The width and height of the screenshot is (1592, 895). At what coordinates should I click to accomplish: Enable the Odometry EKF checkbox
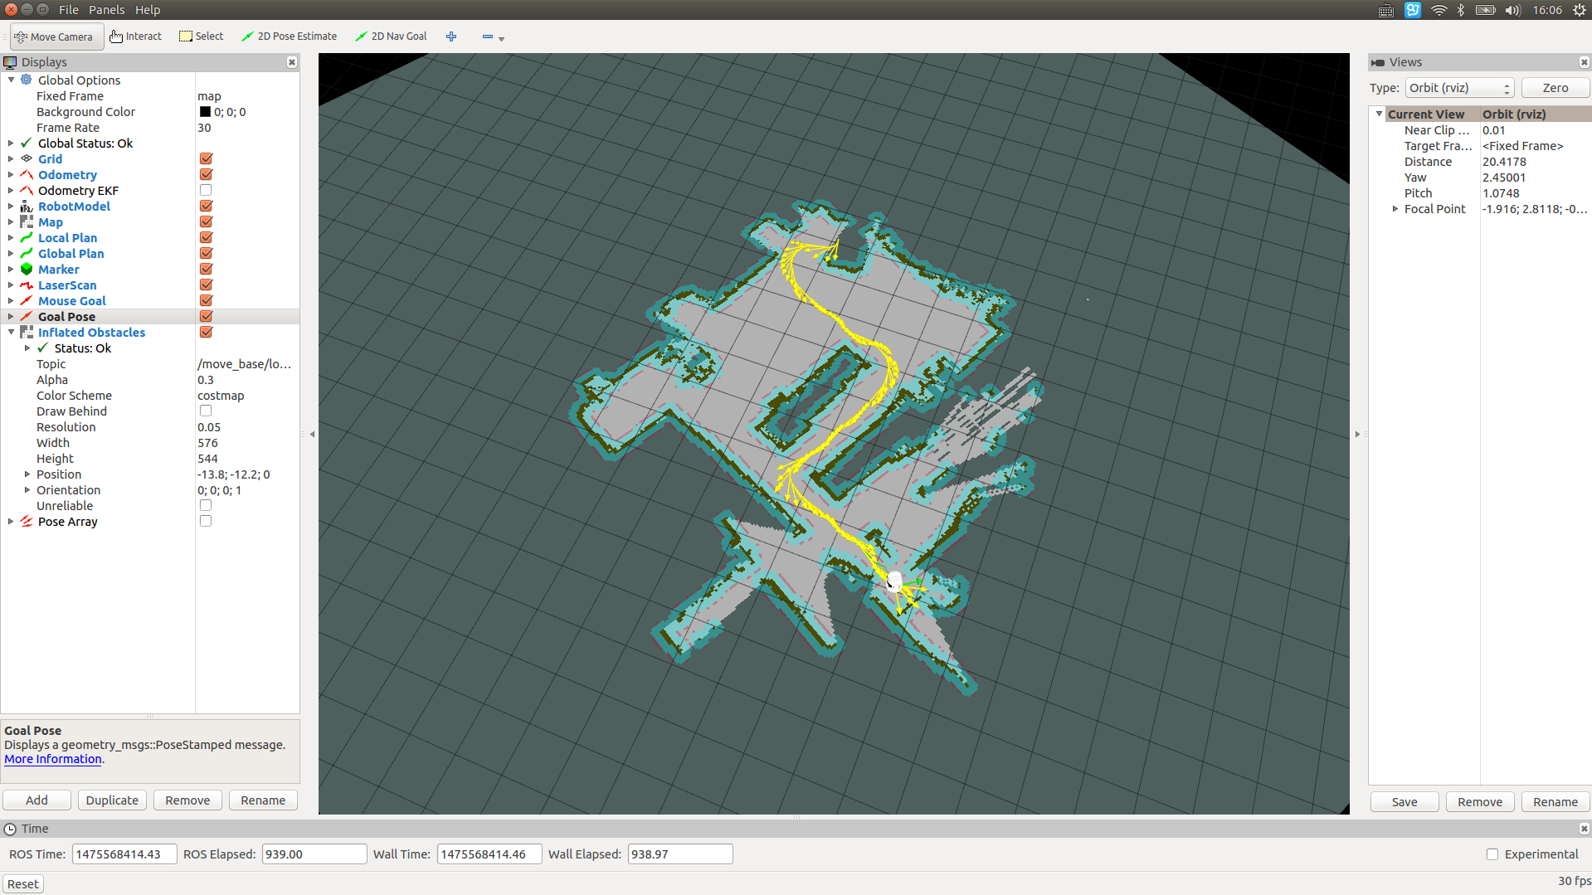206,190
